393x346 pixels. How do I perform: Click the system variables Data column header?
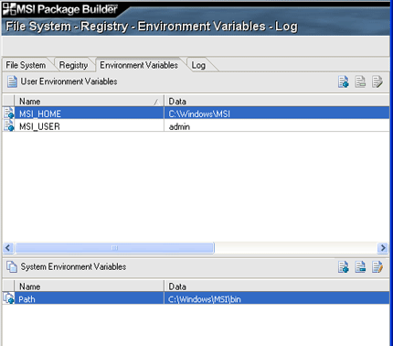click(x=277, y=287)
